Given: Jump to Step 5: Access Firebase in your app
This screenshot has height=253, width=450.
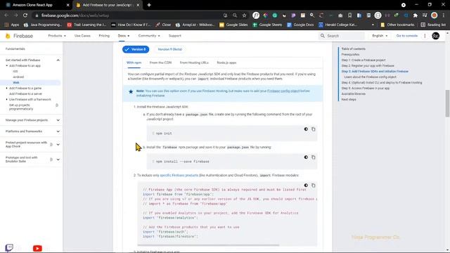Looking at the screenshot, I should [366, 88].
